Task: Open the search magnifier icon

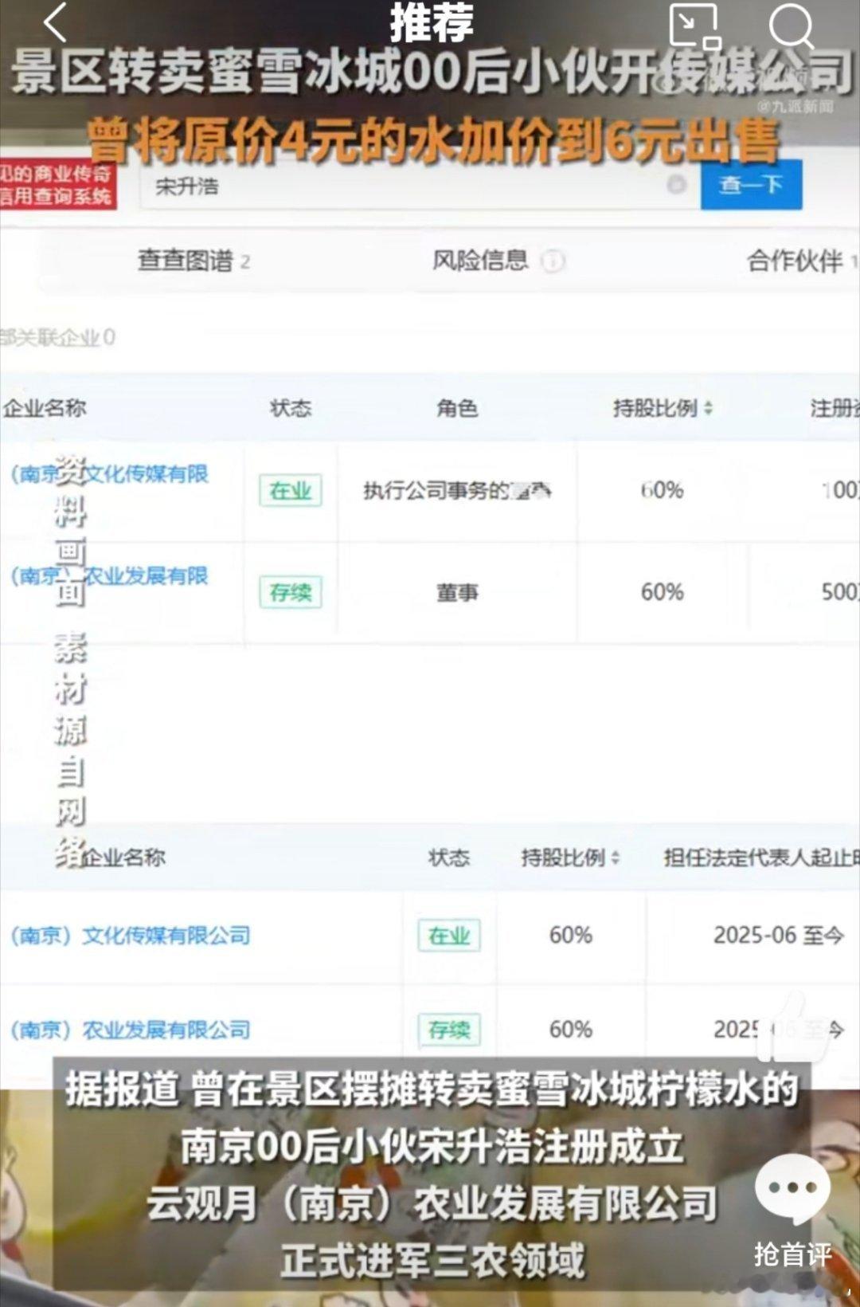Action: click(x=791, y=26)
